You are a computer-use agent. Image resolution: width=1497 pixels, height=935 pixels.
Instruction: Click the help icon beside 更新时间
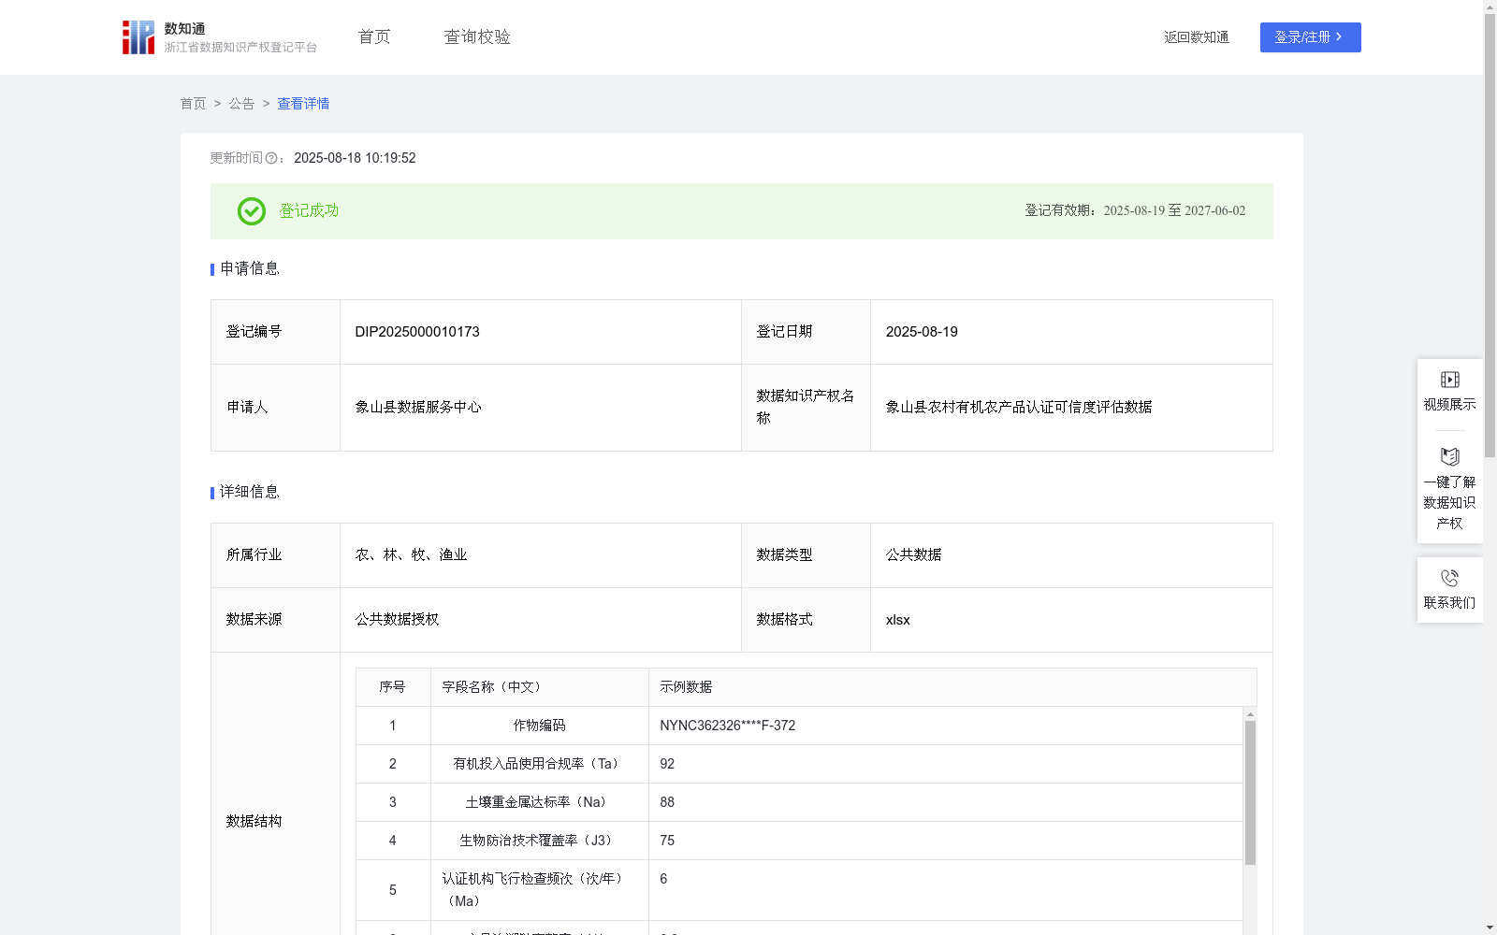[271, 159]
